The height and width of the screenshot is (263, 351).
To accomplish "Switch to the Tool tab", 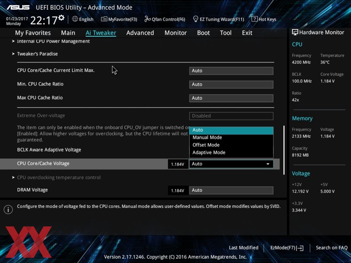I will coord(226,33).
